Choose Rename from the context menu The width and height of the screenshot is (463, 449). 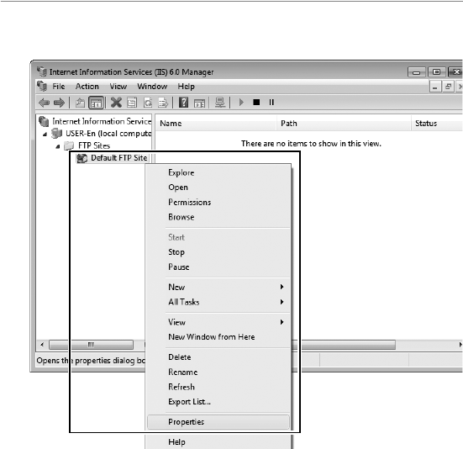click(218, 372)
